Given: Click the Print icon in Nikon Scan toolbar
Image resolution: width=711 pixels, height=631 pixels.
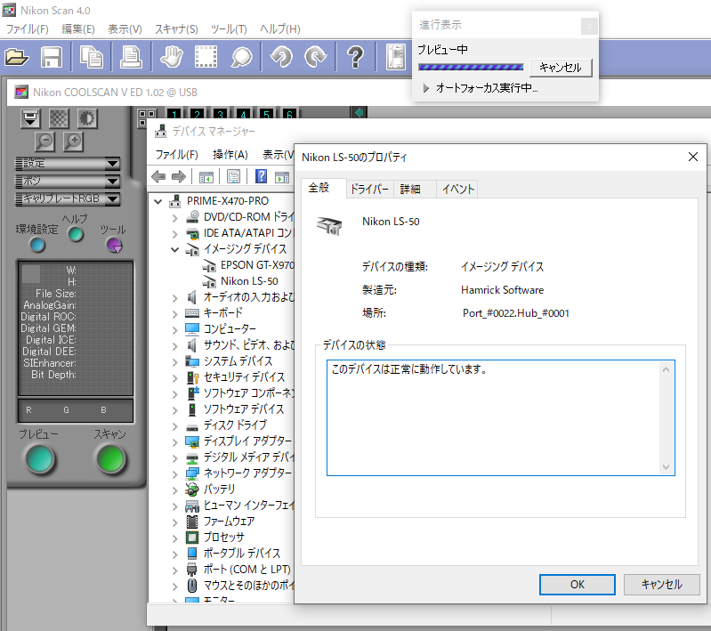Looking at the screenshot, I should [x=131, y=58].
